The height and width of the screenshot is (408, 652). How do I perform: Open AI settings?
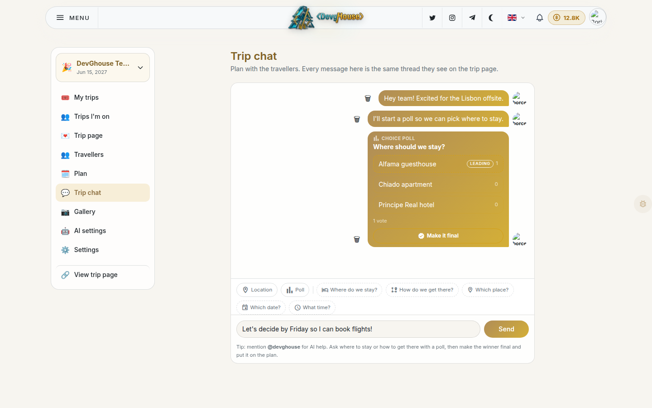click(x=103, y=231)
